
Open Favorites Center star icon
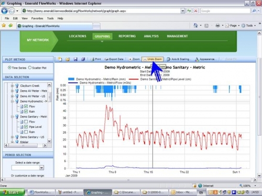[4, 26]
